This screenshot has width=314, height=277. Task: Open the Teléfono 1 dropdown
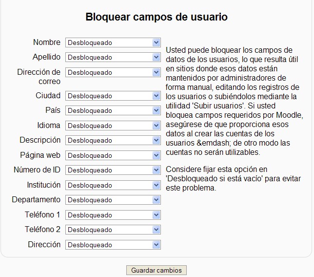click(113, 215)
